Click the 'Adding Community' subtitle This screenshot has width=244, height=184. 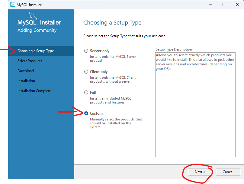[37, 30]
